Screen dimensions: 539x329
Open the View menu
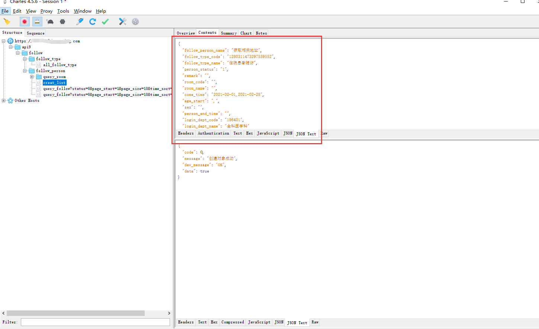coord(31,11)
